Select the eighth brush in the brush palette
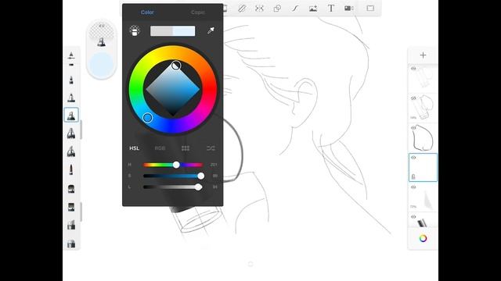The width and height of the screenshot is (501, 281). pyautogui.click(x=71, y=207)
